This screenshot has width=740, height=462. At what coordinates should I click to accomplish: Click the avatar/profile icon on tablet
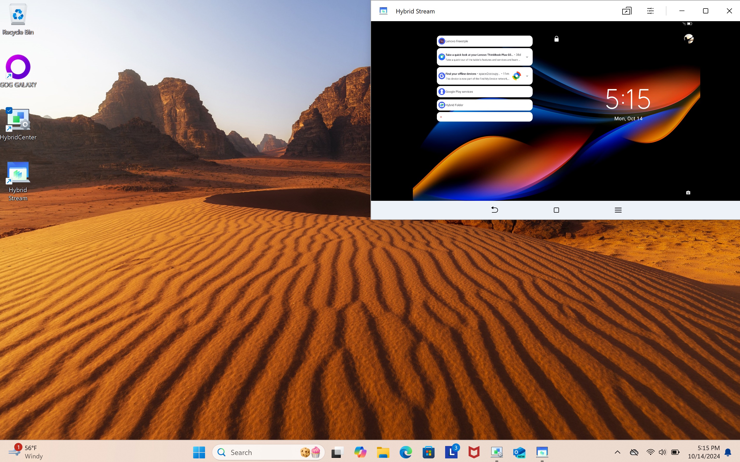coord(688,38)
